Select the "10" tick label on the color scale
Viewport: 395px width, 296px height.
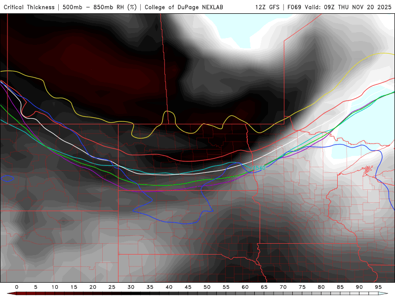tap(55, 287)
